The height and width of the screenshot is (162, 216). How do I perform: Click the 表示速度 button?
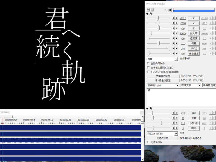point(194,54)
